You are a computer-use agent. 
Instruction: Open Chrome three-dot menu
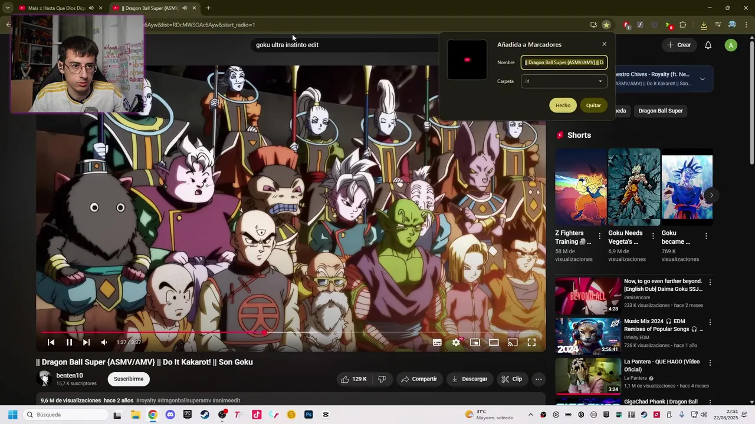pos(747,25)
